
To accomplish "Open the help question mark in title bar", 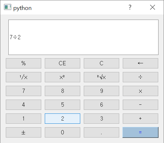I will pos(130,7).
